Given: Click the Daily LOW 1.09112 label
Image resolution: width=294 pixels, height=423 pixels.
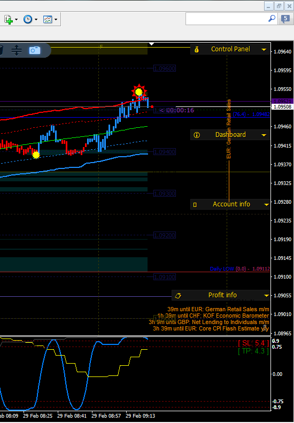Looking at the screenshot, I should pyautogui.click(x=240, y=269).
